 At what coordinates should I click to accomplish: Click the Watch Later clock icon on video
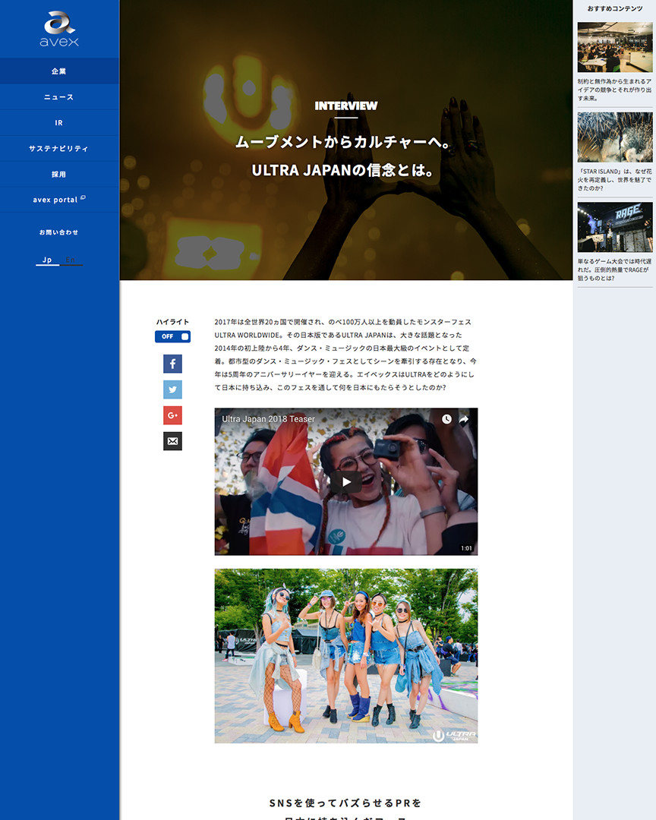pyautogui.click(x=446, y=419)
